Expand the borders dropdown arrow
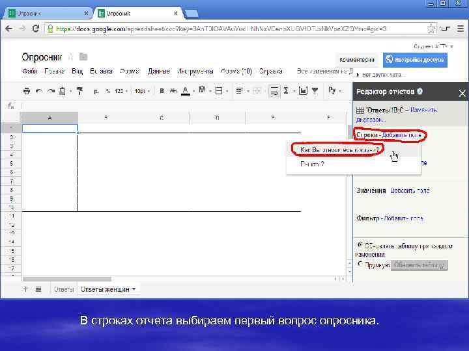This screenshot has height=351, width=469. coord(227,92)
